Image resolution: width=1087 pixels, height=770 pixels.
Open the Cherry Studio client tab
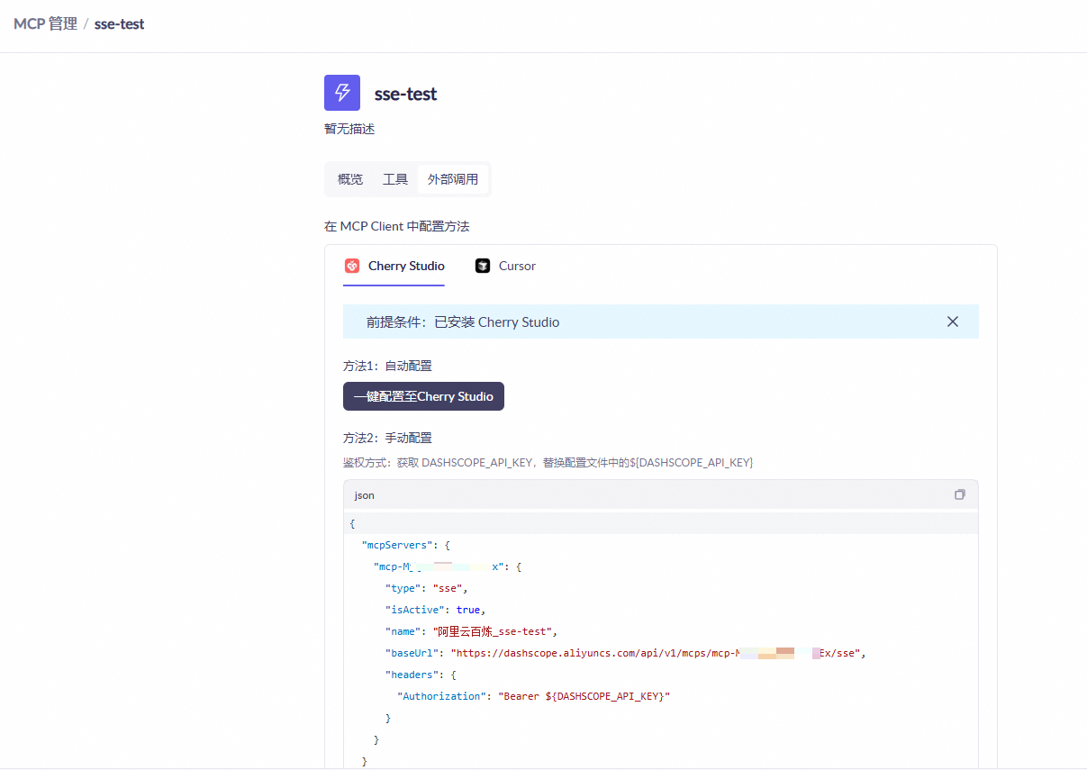(394, 266)
